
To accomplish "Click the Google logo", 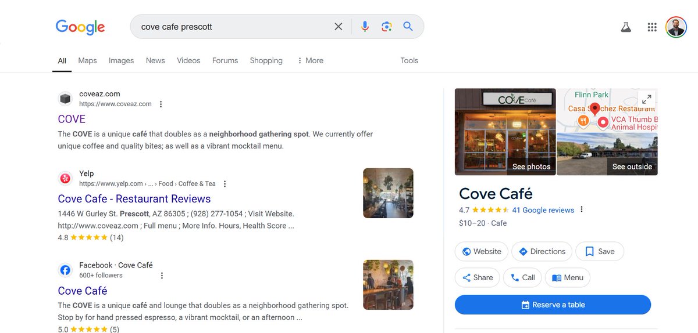I will (x=80, y=27).
